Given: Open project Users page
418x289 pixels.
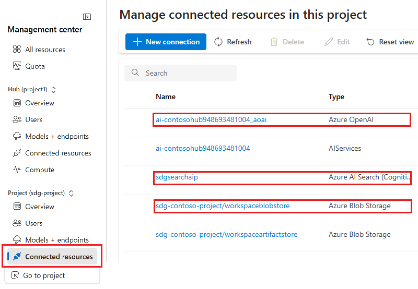Looking at the screenshot, I should point(34,223).
